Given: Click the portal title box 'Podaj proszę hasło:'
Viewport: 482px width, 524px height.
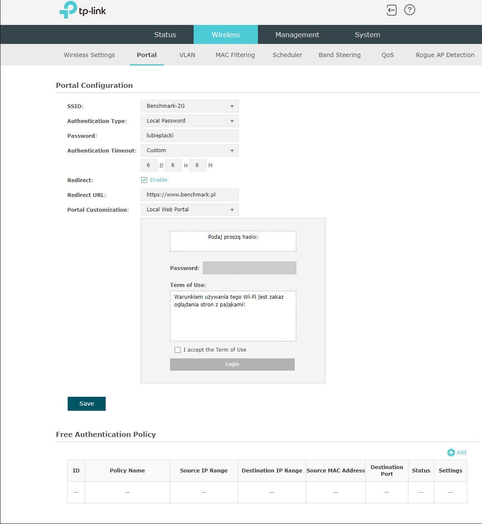Looking at the screenshot, I should (x=233, y=241).
